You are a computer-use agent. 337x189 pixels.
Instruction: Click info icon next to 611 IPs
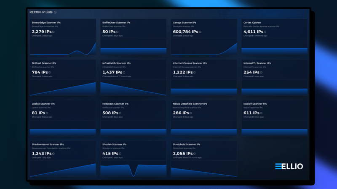pos(261,113)
